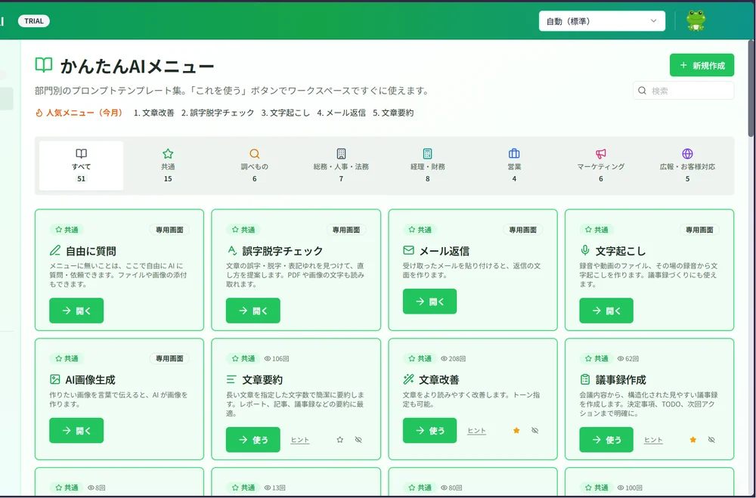Use the 議事録作成 template via 使う button

point(606,440)
